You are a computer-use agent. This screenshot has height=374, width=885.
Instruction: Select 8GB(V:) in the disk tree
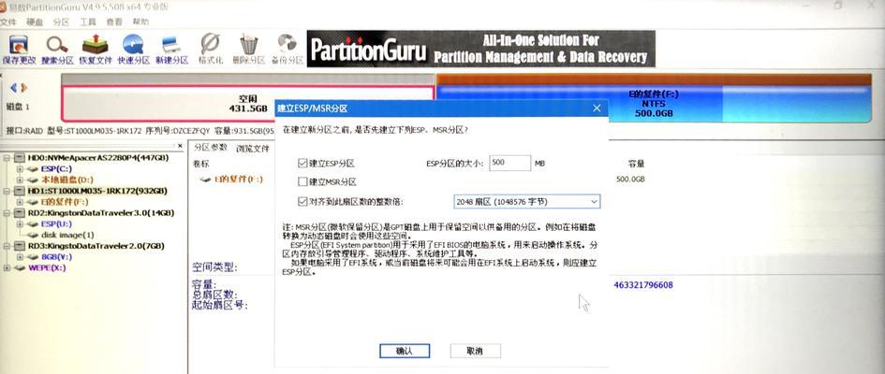56,257
